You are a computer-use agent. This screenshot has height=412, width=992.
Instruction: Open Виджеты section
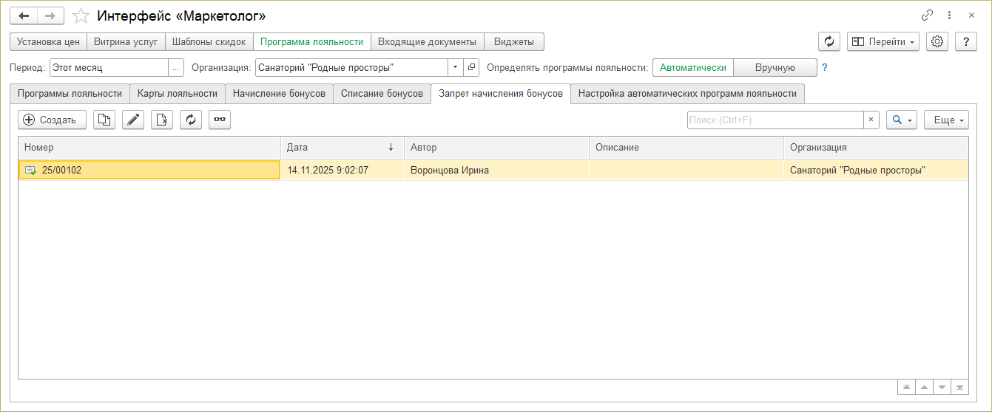click(514, 42)
